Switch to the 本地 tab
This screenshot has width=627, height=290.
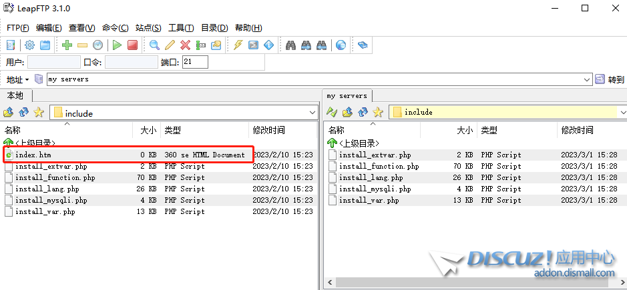click(15, 96)
